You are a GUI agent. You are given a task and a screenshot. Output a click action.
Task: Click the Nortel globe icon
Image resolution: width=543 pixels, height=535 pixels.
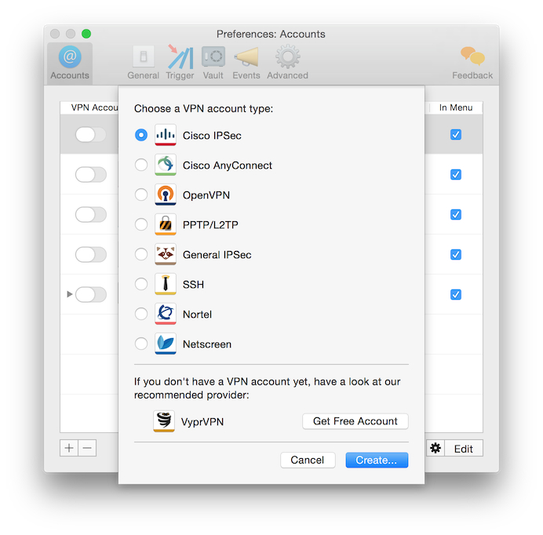(x=166, y=315)
